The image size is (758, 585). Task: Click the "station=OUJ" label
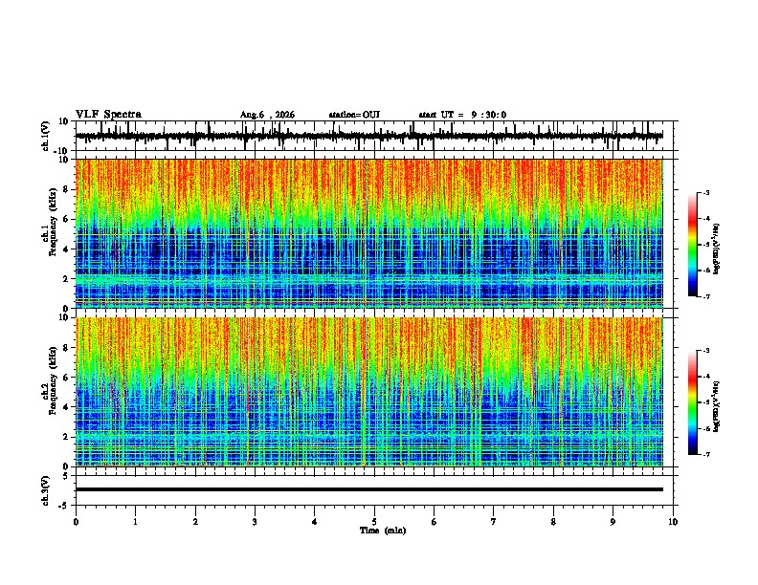pos(354,115)
